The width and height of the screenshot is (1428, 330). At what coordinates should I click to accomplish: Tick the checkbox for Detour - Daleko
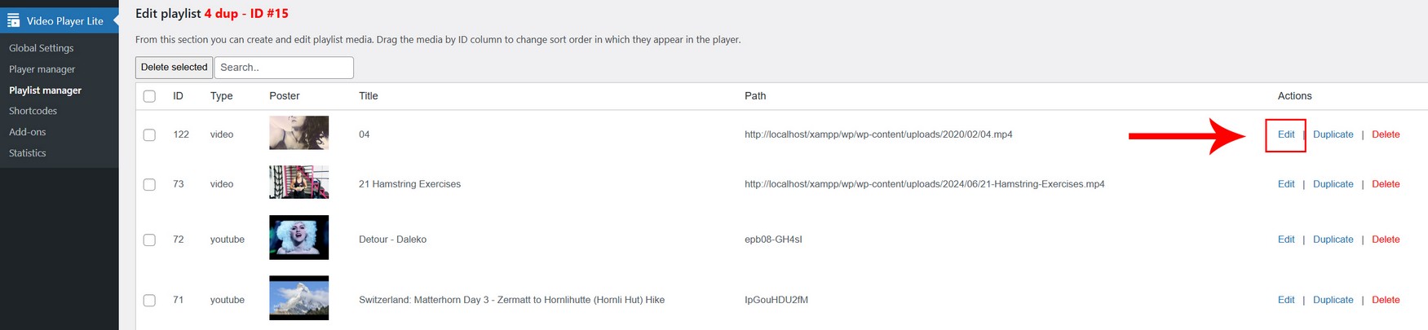pos(149,240)
